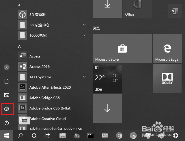The image size is (185, 141).
Task: Launch Access from the app list
Action: [52, 56]
